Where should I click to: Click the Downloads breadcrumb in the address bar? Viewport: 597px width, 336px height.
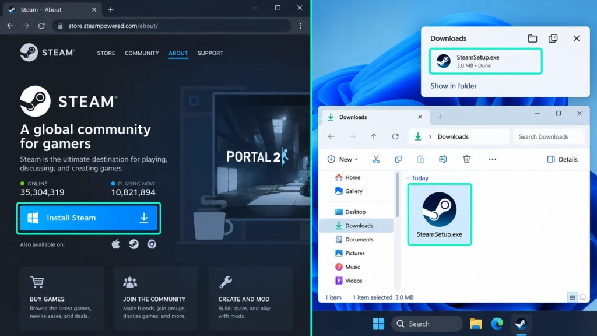coord(453,136)
